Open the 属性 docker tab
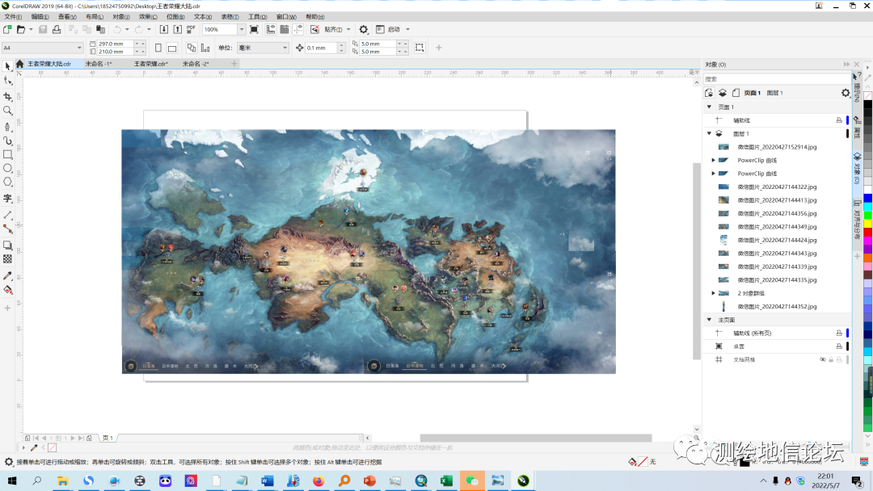This screenshot has height=491, width=873. (858, 128)
